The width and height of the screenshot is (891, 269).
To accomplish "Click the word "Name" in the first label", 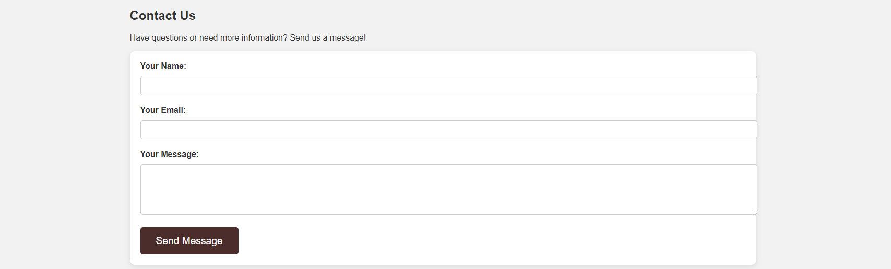I will pyautogui.click(x=173, y=66).
